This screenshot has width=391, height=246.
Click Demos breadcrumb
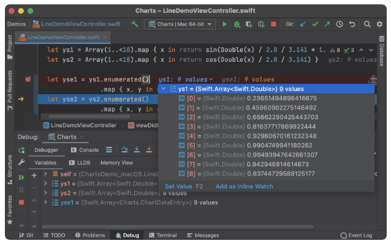coord(17,24)
